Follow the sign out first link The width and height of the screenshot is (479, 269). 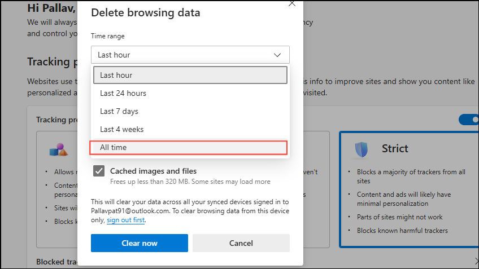(125, 220)
